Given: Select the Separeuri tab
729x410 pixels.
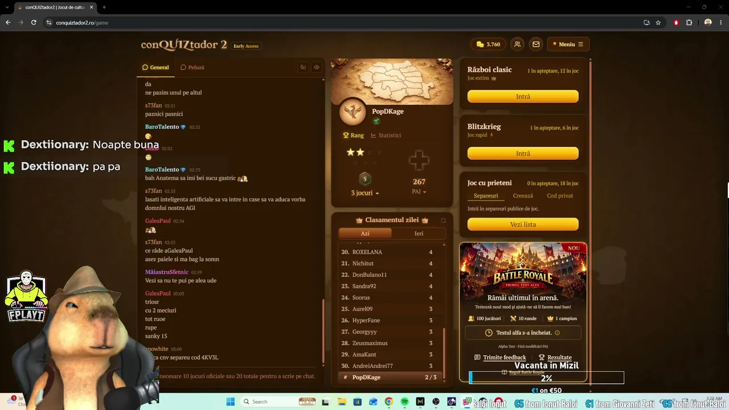Looking at the screenshot, I should (486, 196).
